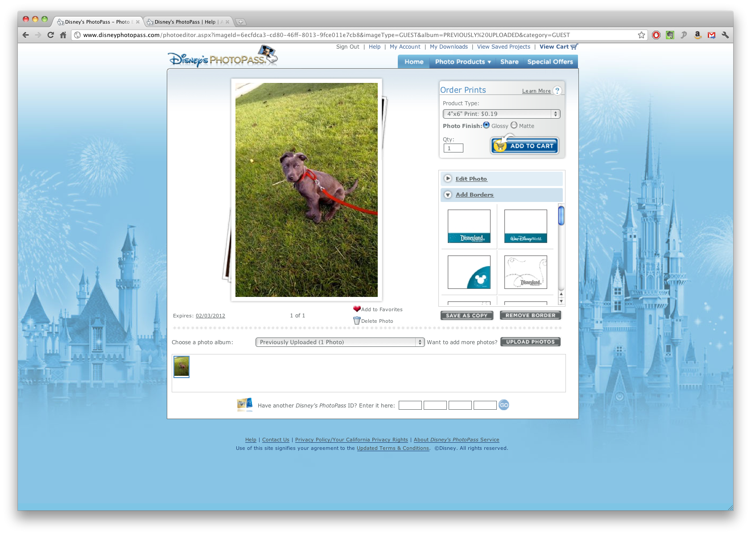Viewport: 751px width, 535px height.
Task: Open the Photo Products menu
Action: click(463, 62)
